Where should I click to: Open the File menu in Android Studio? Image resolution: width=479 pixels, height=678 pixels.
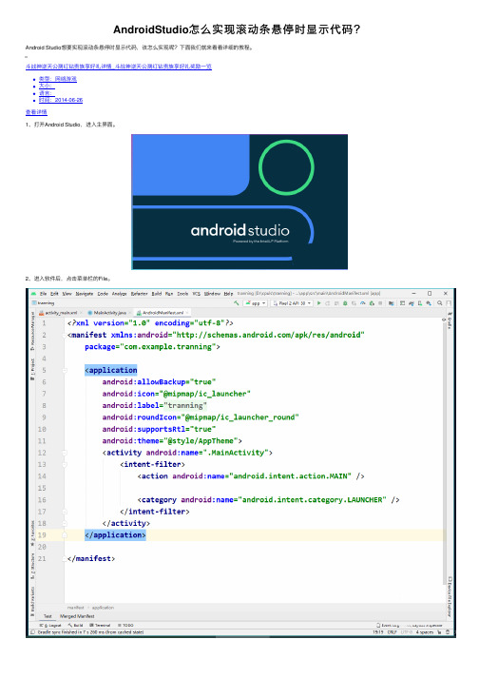[43, 294]
